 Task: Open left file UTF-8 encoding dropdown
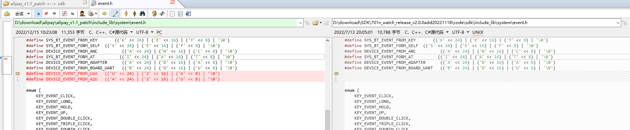tap(144, 32)
